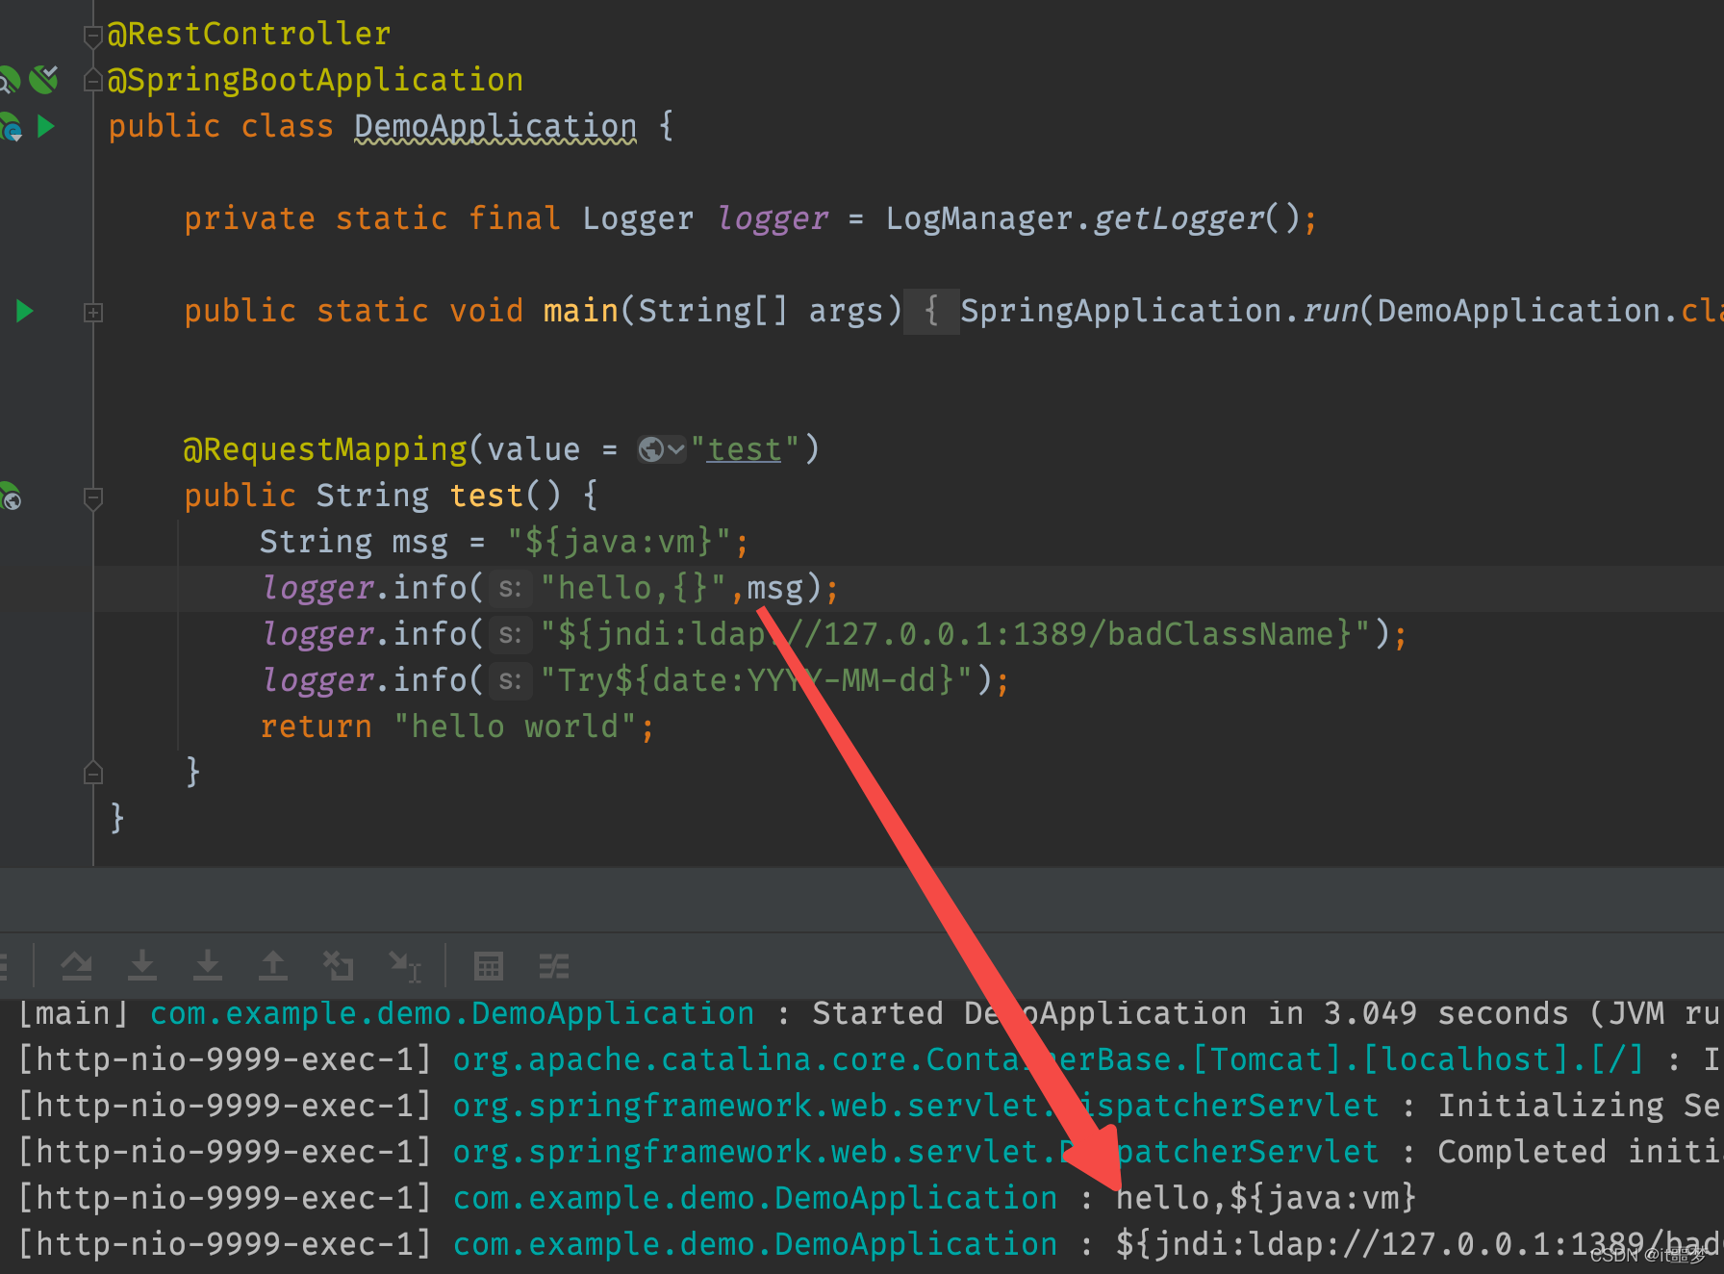Click LogManager.getLogger() call
The width and height of the screenshot is (1724, 1274).
click(x=1093, y=218)
